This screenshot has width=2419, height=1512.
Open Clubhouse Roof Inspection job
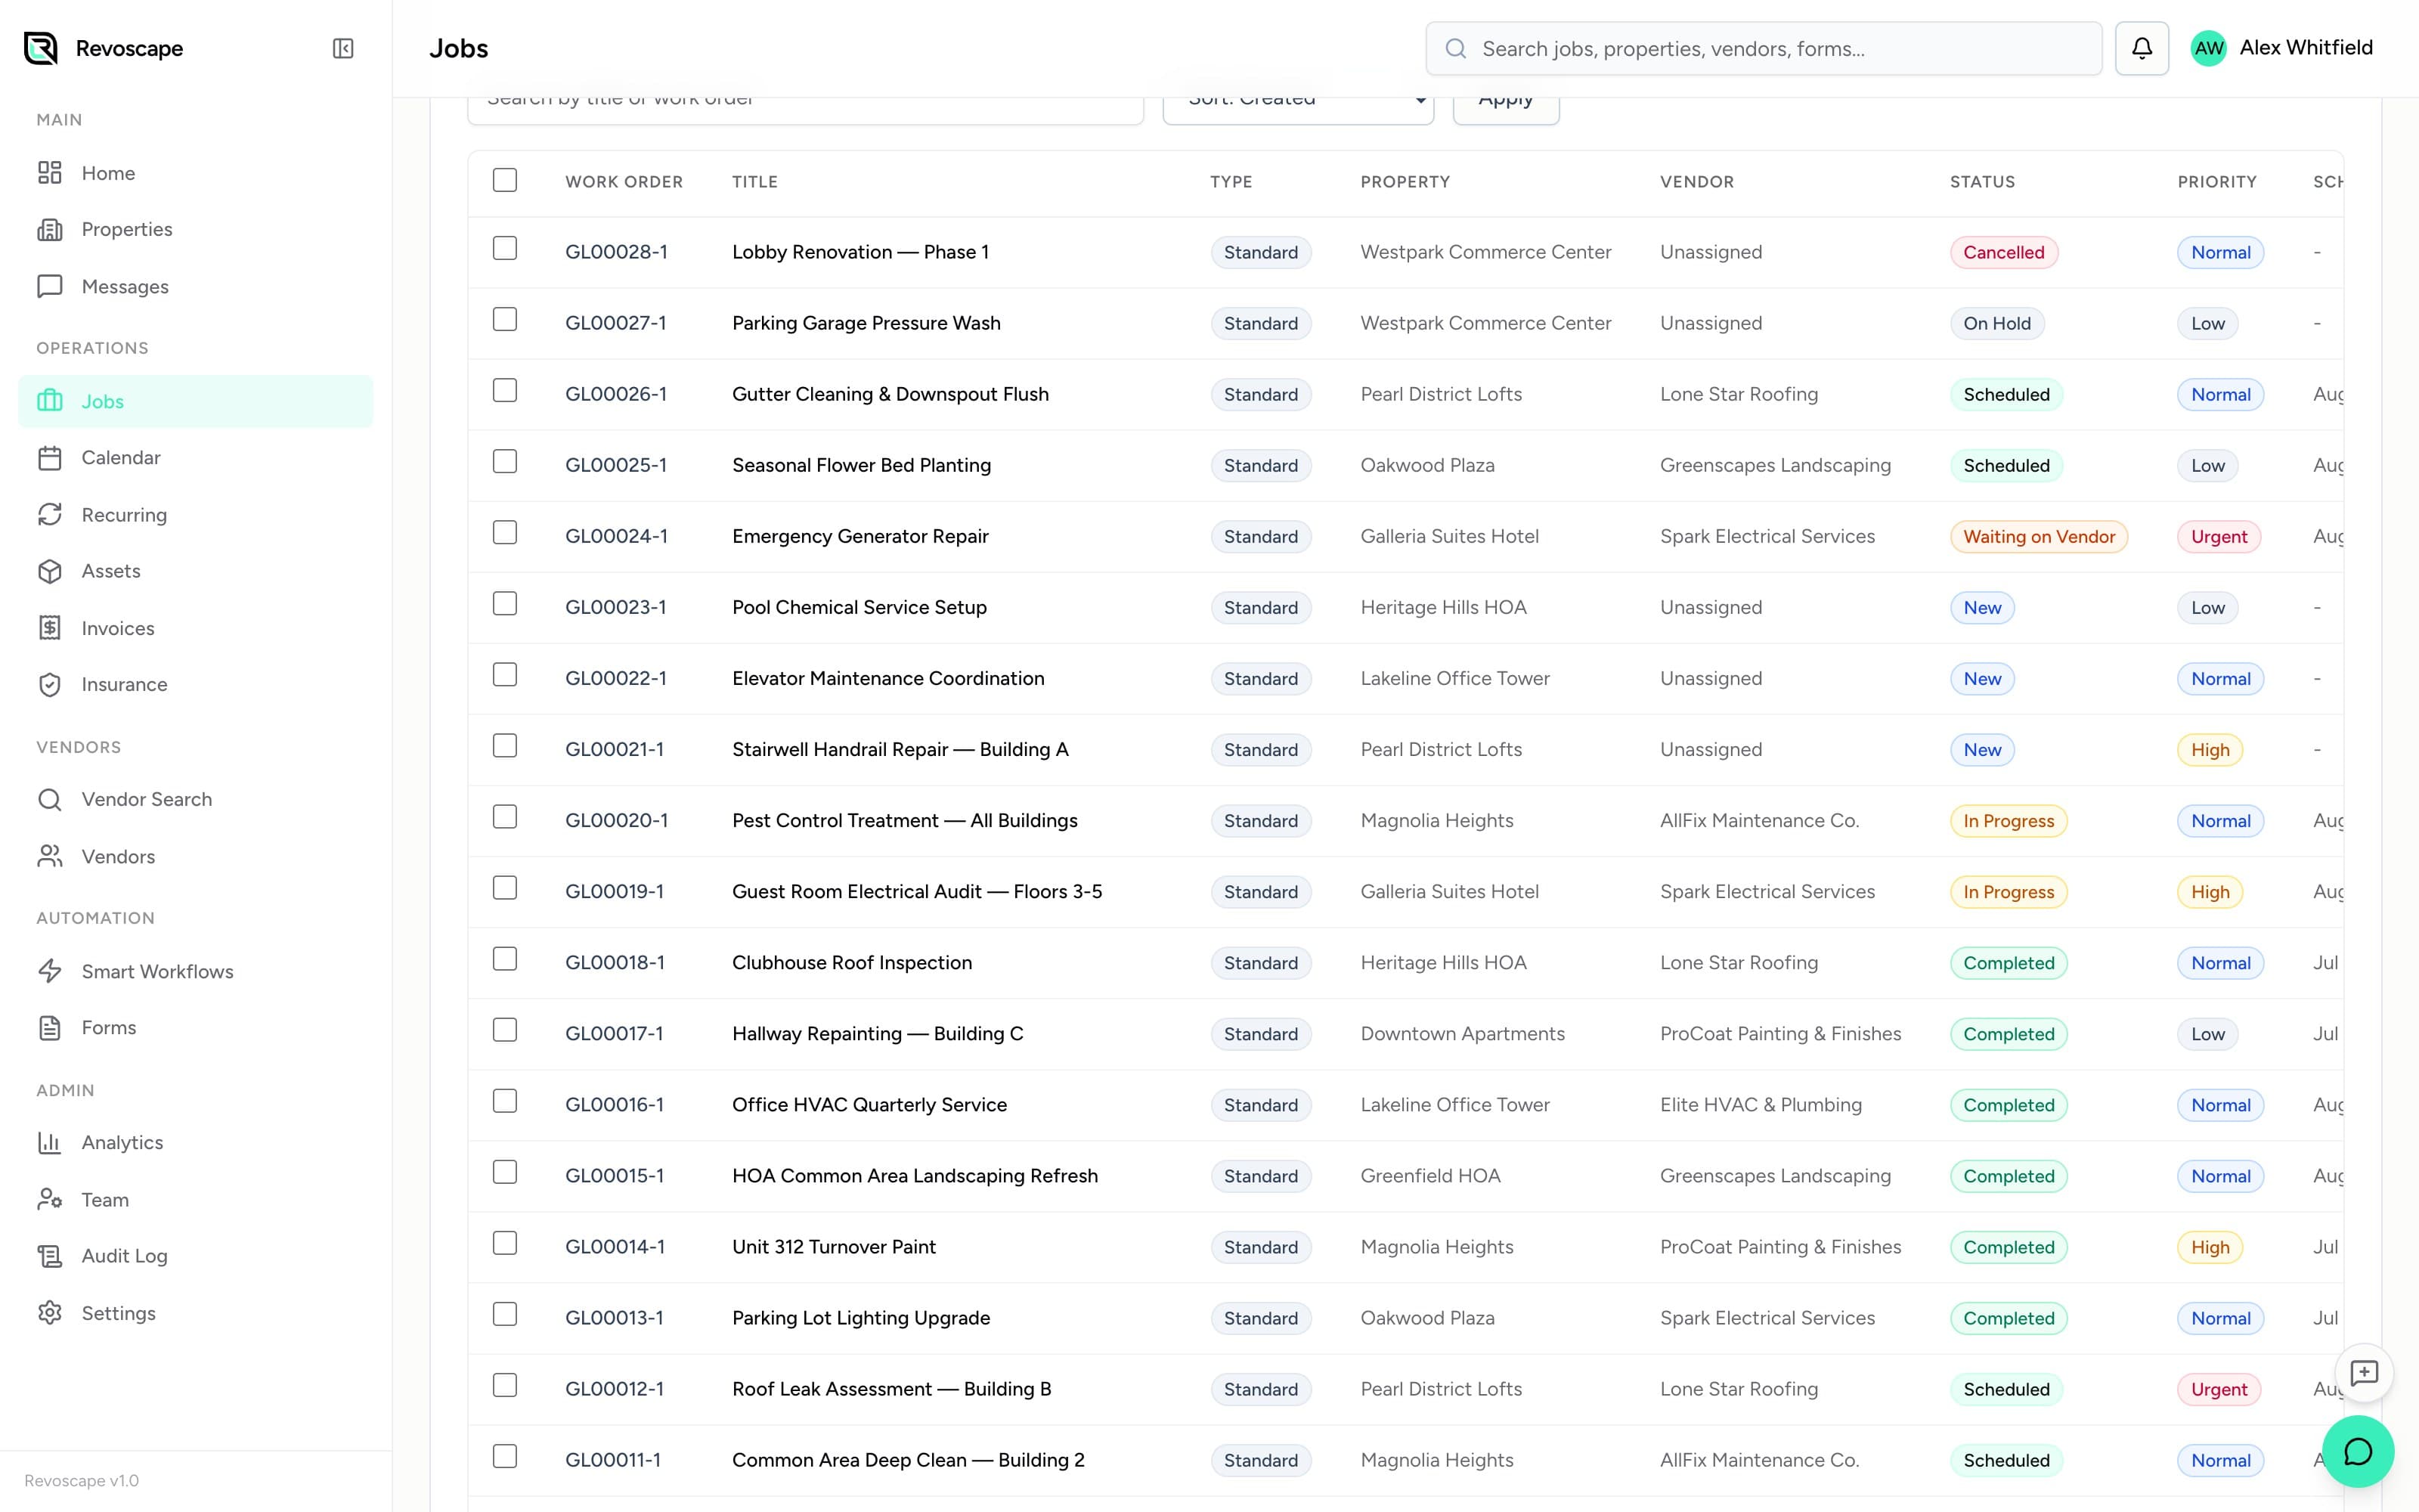(852, 962)
